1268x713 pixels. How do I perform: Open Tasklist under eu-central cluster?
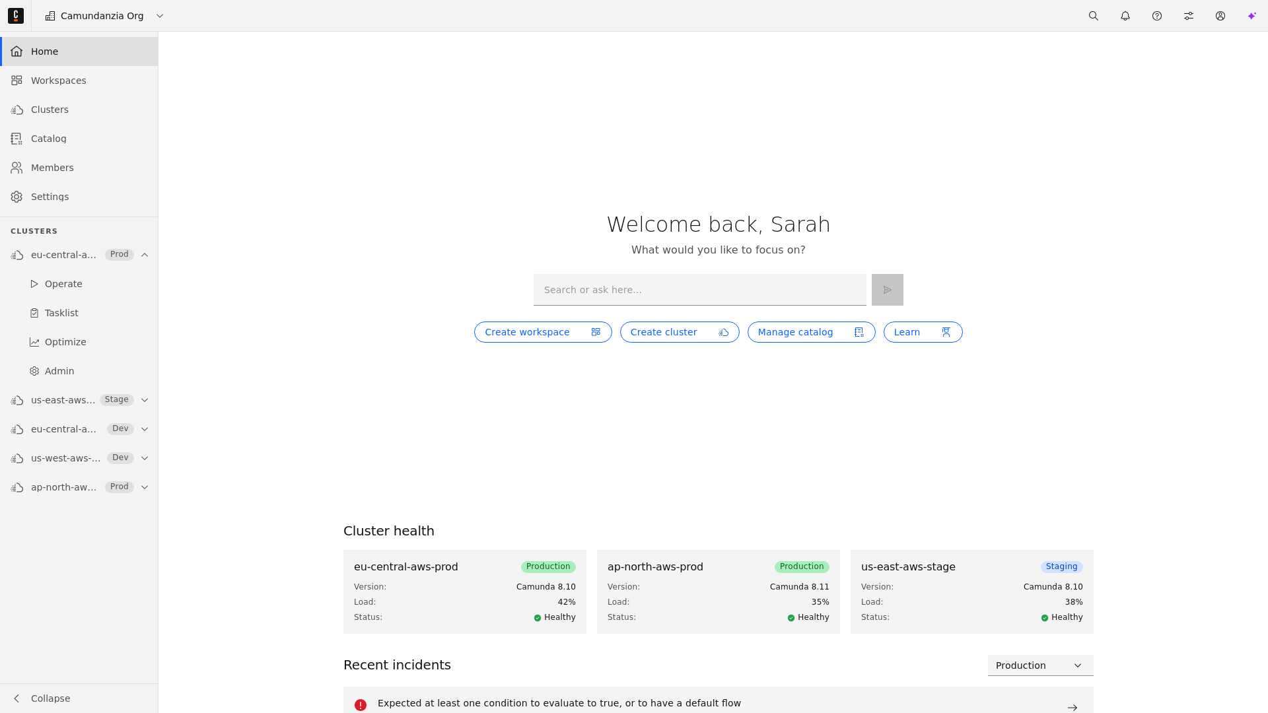click(x=79, y=313)
